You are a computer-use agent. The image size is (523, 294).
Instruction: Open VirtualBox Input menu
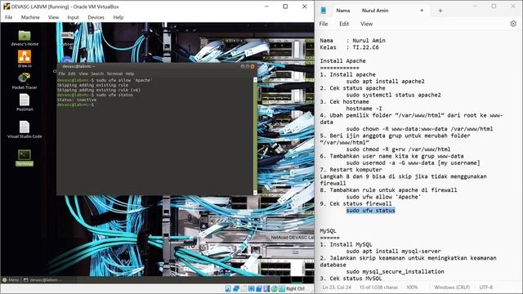[73, 17]
